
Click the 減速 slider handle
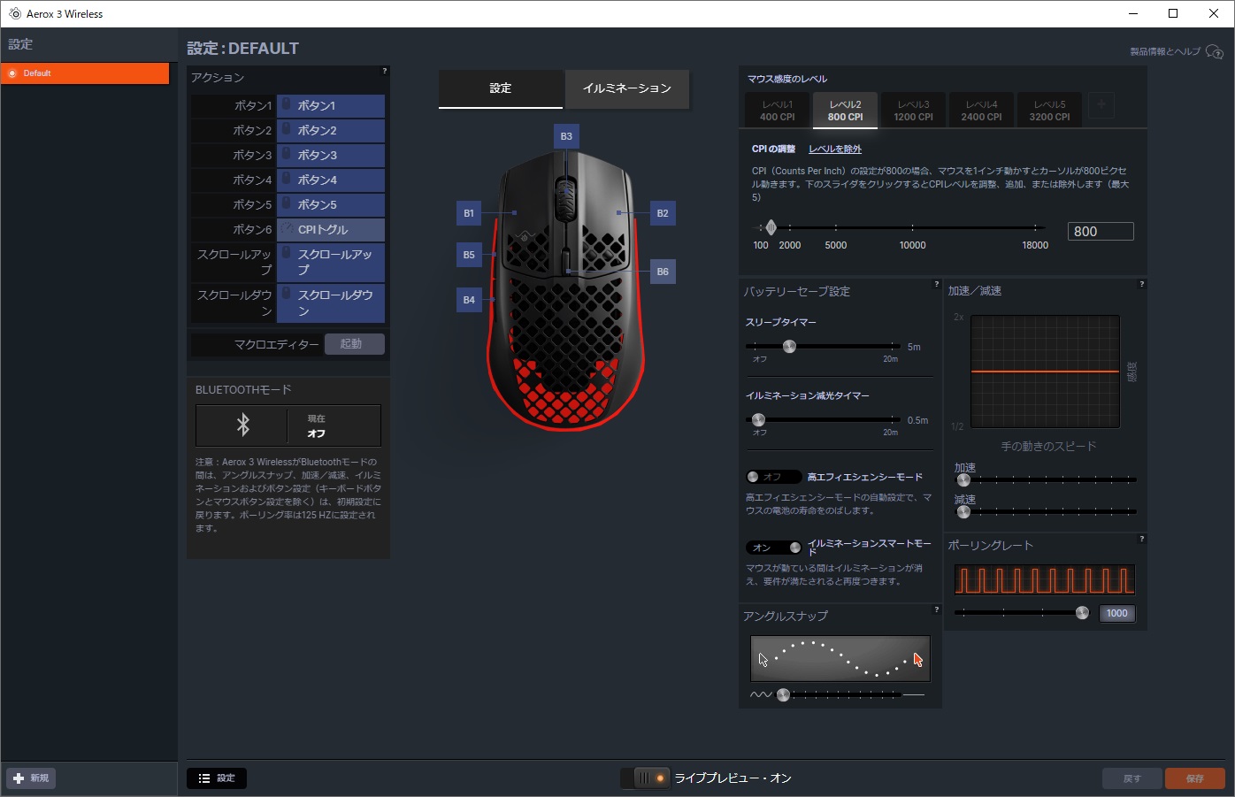coord(963,512)
